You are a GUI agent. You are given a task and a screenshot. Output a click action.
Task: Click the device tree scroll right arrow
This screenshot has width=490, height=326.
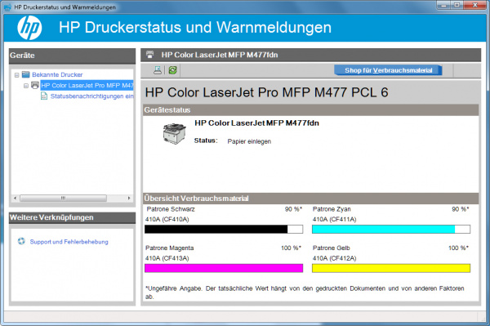[129, 199]
